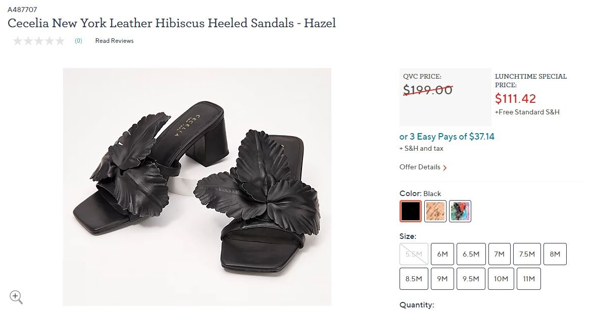Open the Read Reviews link
The width and height of the screenshot is (594, 310).
pyautogui.click(x=114, y=41)
